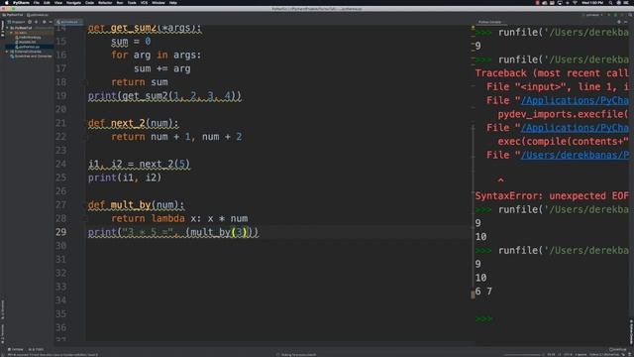
Task: Open Python Console settings gear icon
Action: pos(619,22)
